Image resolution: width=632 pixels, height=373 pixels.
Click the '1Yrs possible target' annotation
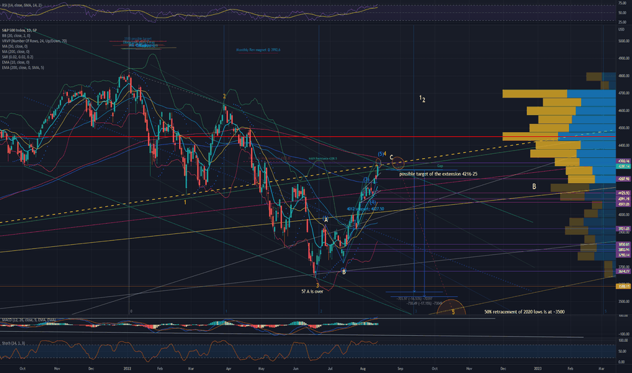point(138,39)
